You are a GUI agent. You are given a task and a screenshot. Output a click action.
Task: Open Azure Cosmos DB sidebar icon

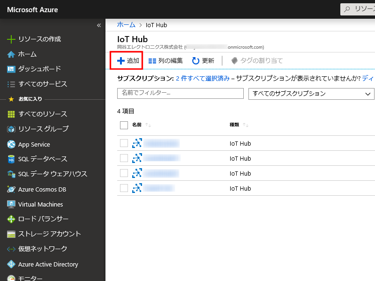click(x=11, y=189)
